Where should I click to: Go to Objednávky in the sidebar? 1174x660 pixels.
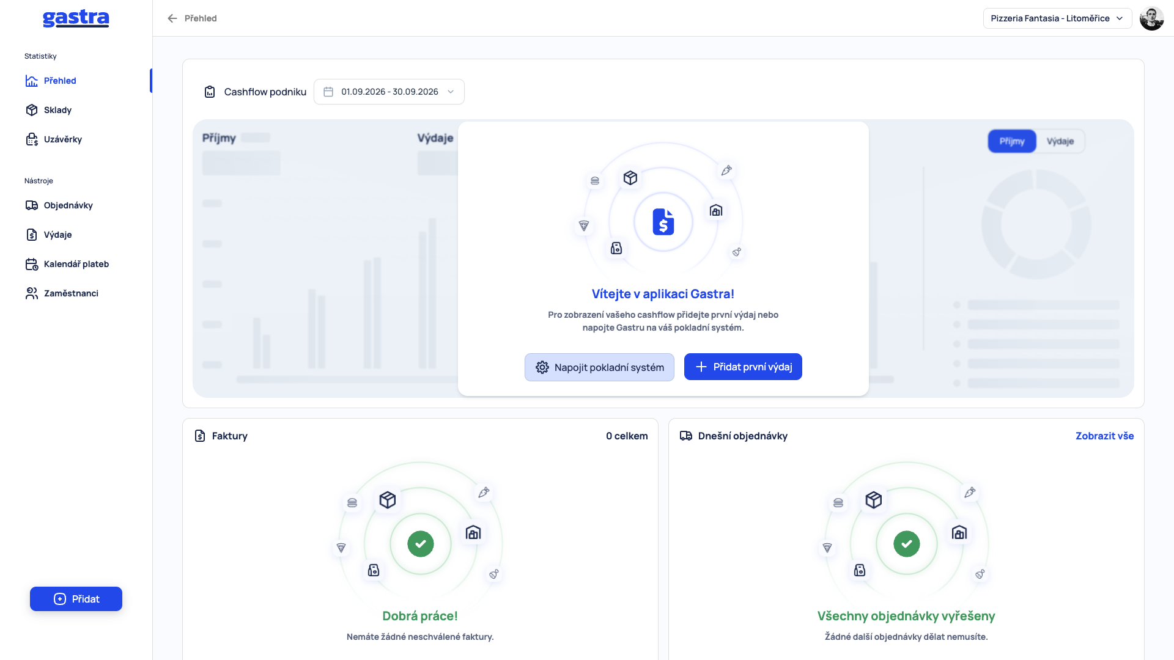click(68, 205)
